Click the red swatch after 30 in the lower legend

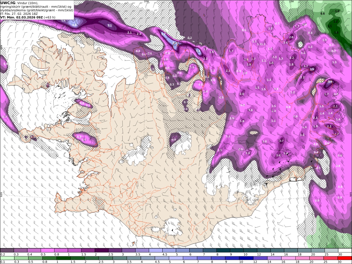(x=345, y=258)
